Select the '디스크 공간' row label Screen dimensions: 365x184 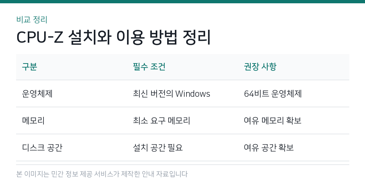click(42, 147)
